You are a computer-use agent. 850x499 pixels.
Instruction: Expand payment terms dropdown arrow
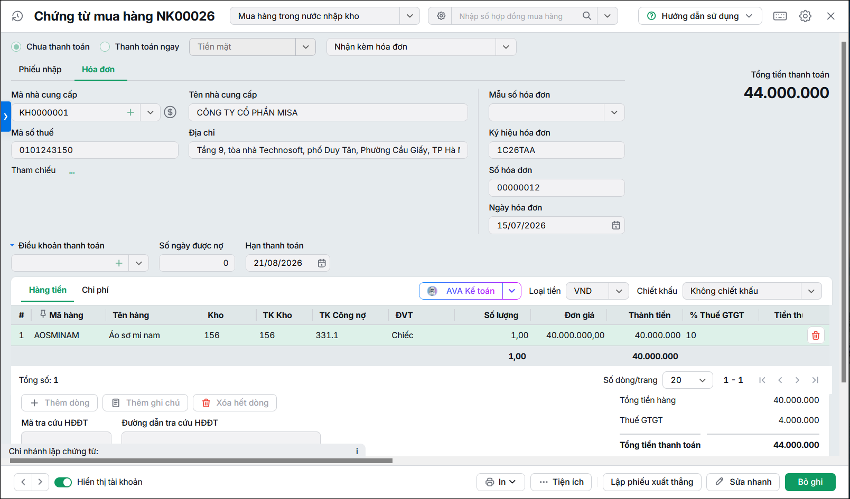pyautogui.click(x=139, y=263)
